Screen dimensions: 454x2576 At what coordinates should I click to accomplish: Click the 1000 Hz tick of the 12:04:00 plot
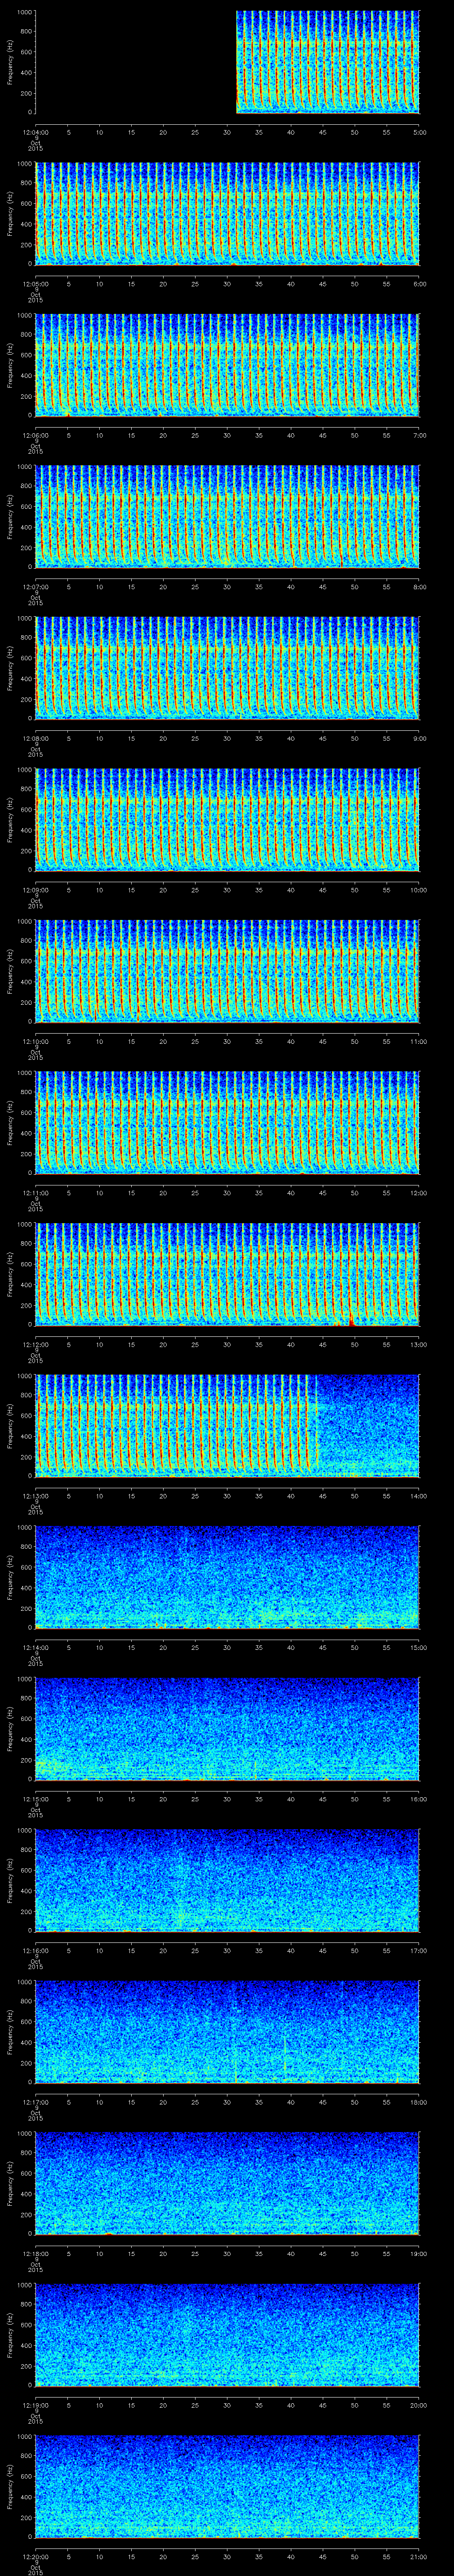point(24,13)
